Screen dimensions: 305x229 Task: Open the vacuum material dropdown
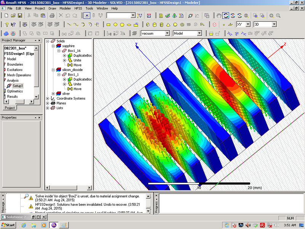pos(168,34)
